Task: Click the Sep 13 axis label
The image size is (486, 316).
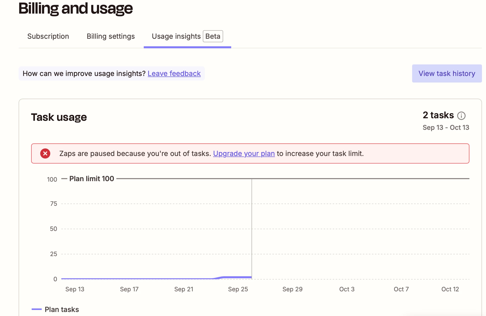Action: pyautogui.click(x=75, y=289)
